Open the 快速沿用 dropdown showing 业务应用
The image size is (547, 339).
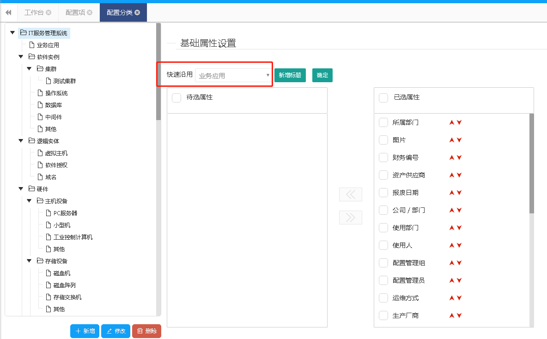click(x=233, y=75)
